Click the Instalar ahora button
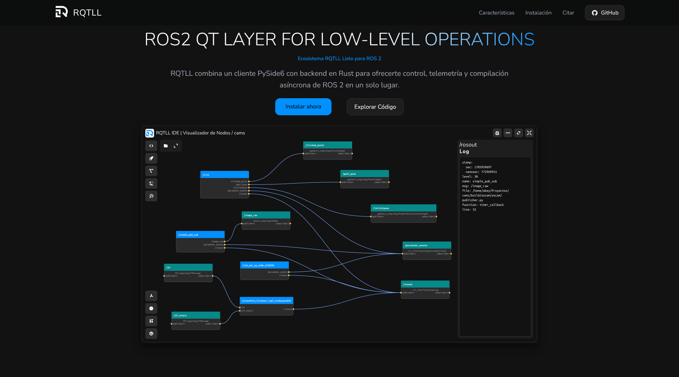The height and width of the screenshot is (377, 679). pyautogui.click(x=303, y=107)
